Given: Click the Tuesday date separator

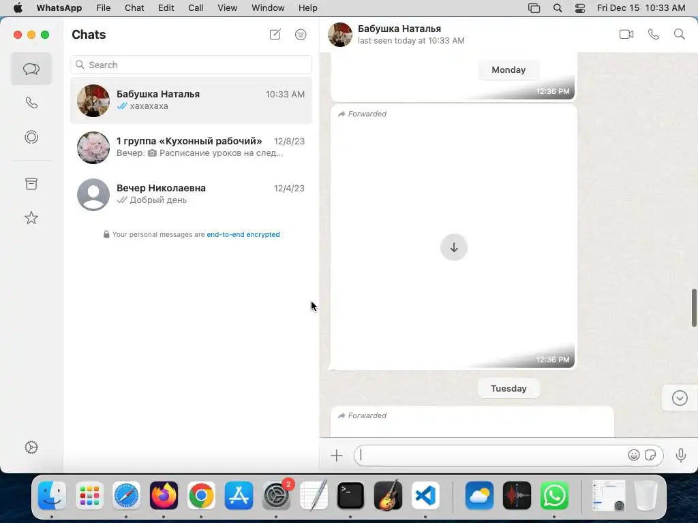Looking at the screenshot, I should point(509,388).
